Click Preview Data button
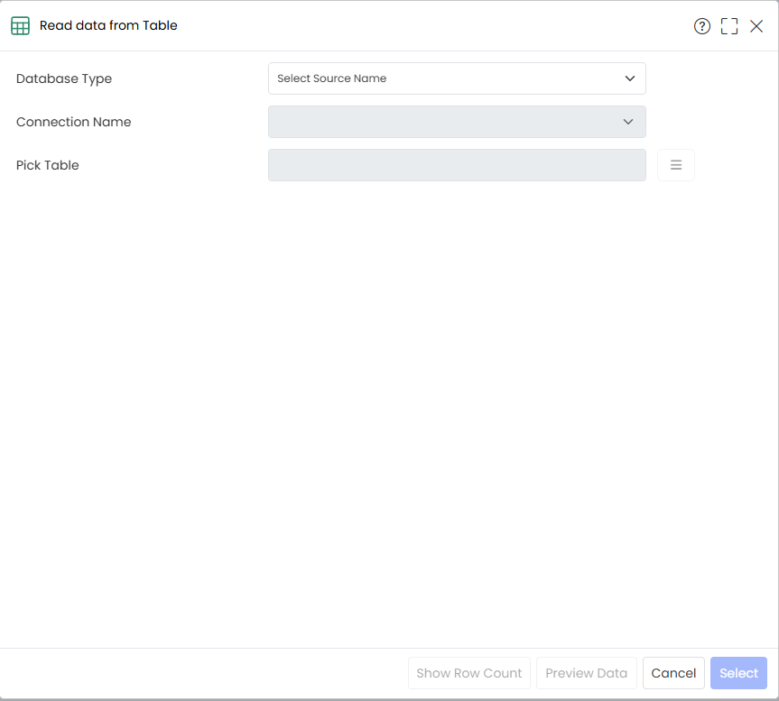Image resolution: width=779 pixels, height=701 pixels. point(586,673)
